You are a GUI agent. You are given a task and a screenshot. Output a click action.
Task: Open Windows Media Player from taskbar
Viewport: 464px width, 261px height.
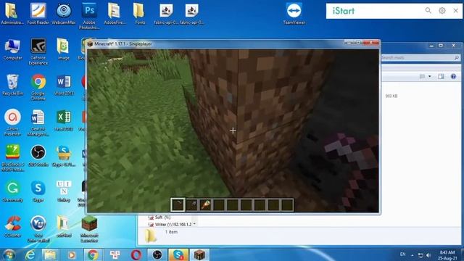(x=71, y=254)
